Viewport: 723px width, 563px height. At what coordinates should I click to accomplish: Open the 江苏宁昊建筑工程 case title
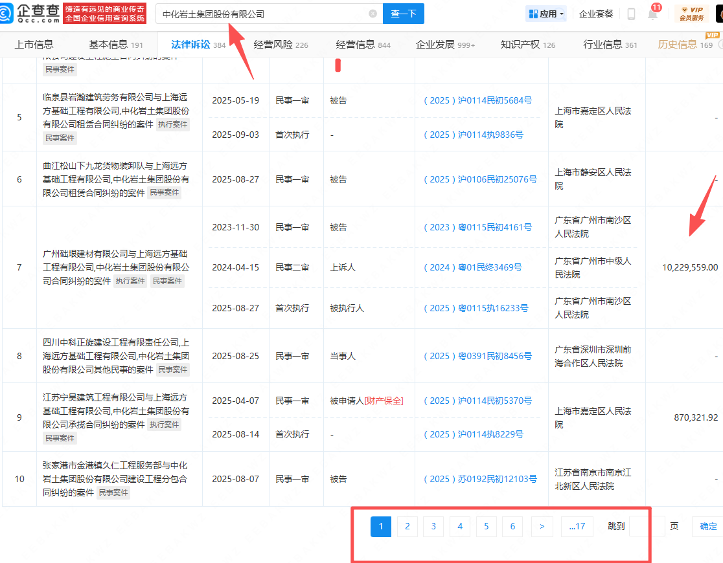tap(116, 410)
